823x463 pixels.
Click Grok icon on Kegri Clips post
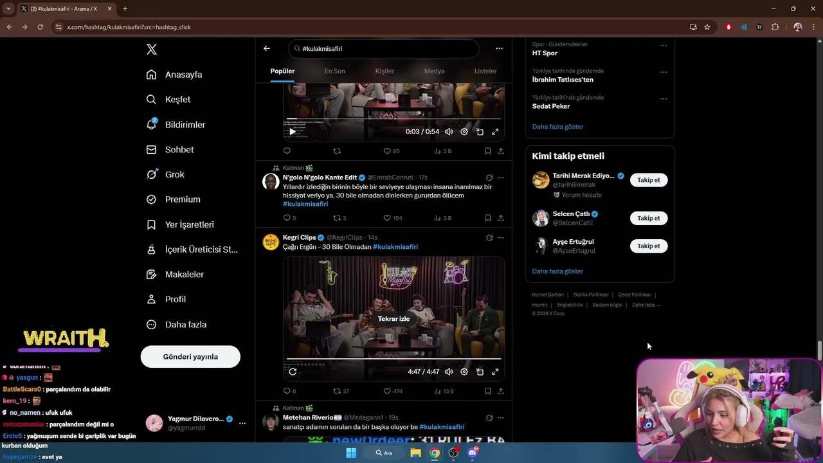coord(489,238)
